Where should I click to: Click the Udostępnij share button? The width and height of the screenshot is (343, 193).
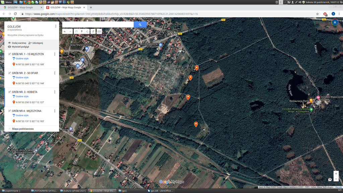click(x=36, y=43)
